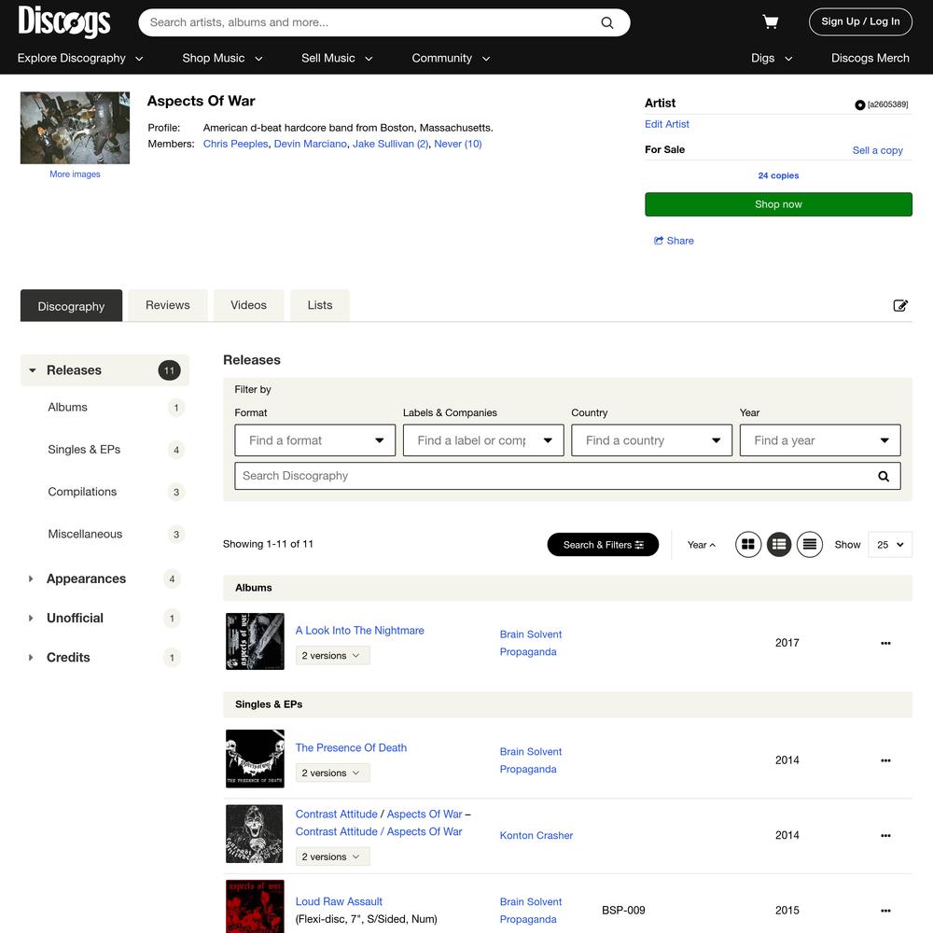This screenshot has height=933, width=933.
Task: Click the Aspects Of War artist thumbnail
Action: tap(75, 128)
